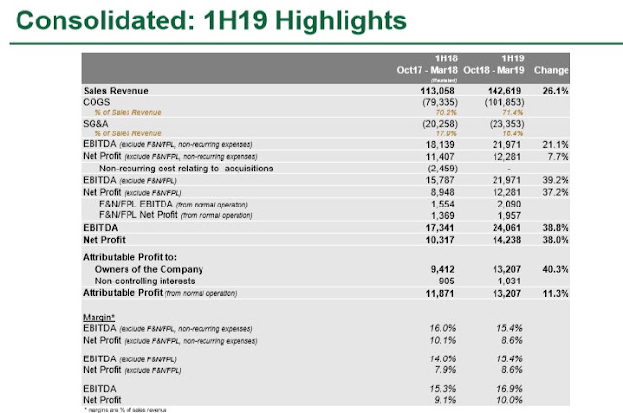The height and width of the screenshot is (413, 623).
Task: Click total Net Profit value 10,317
Action: [x=440, y=240]
